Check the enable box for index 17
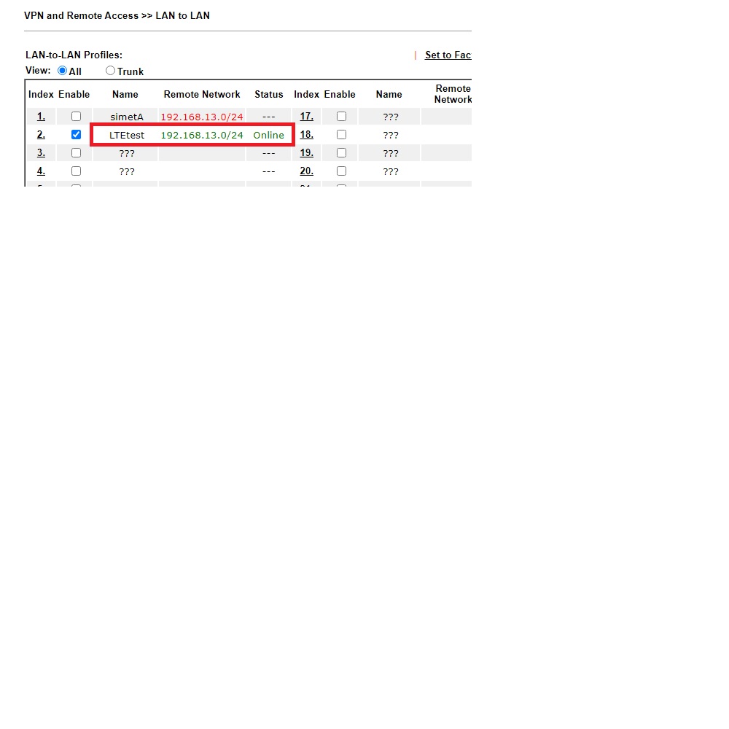The width and height of the screenshot is (729, 729). 341,117
